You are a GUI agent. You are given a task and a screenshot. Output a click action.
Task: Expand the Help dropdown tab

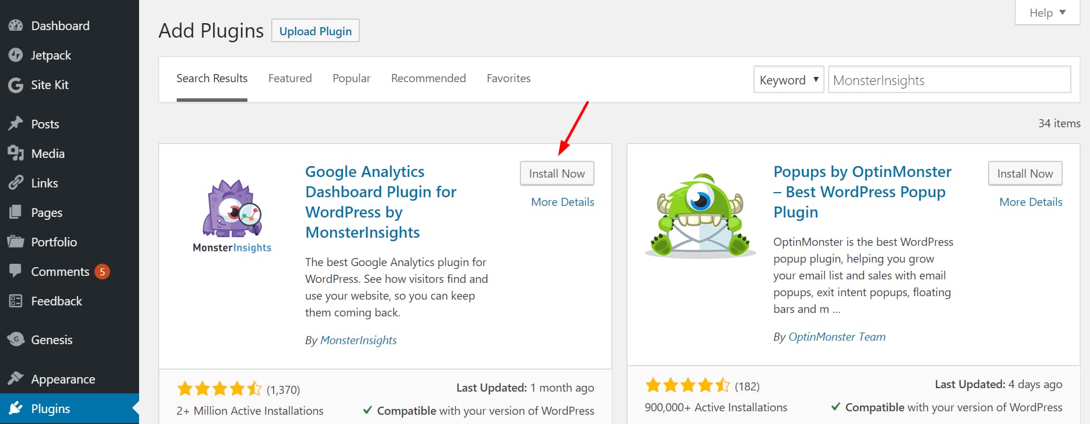coord(1048,13)
